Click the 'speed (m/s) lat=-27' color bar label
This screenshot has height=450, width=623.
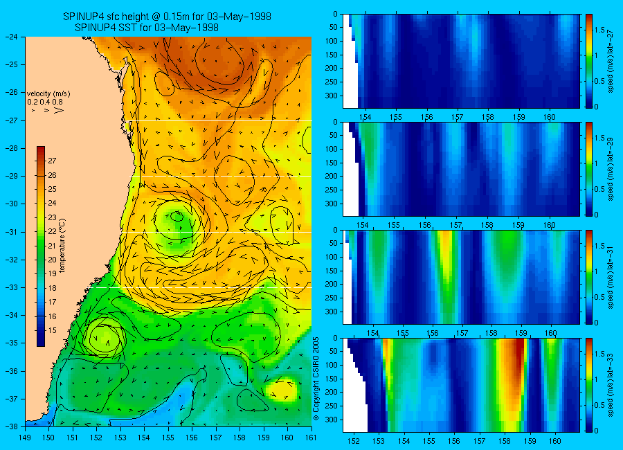611,61
